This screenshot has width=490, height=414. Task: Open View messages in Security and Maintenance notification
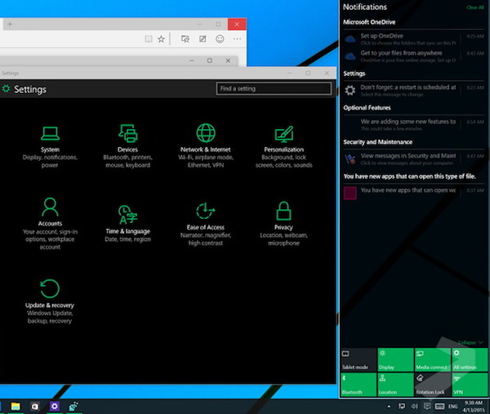(x=414, y=158)
